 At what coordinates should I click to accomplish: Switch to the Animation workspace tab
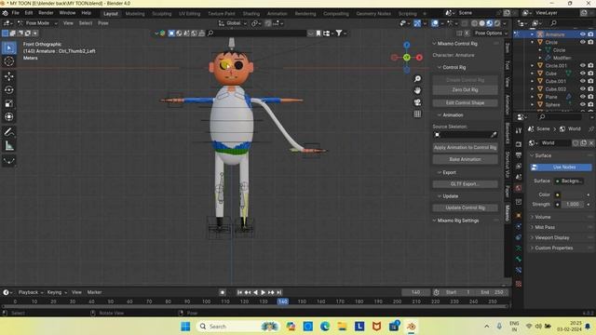[x=278, y=14]
